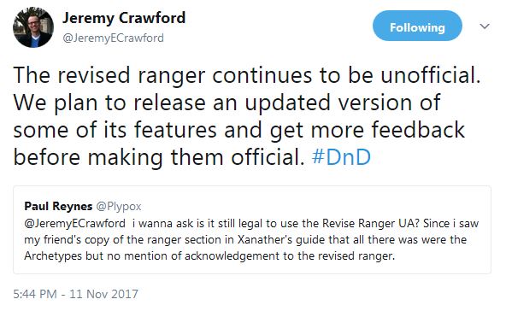Click the text 'before making them official.'
Screen dimensions: 506x311
159,157
